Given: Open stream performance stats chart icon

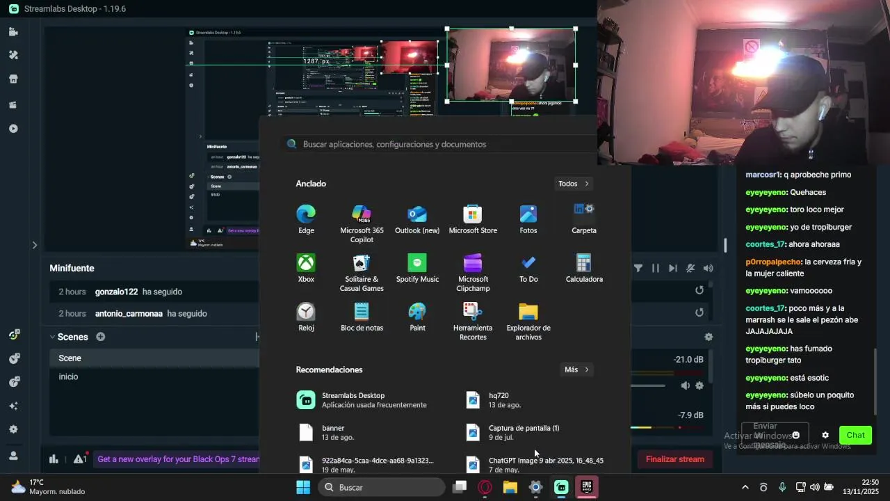Looking at the screenshot, I should (x=54, y=459).
